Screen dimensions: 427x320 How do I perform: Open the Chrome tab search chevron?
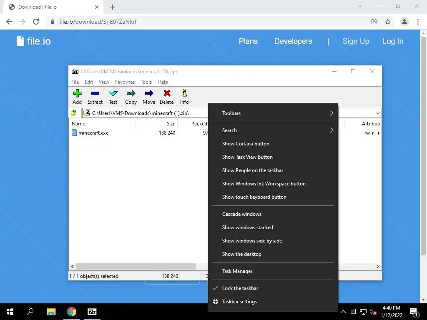click(360, 6)
